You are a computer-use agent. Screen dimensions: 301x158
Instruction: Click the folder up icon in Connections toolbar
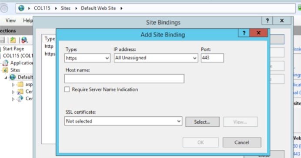[13, 40]
